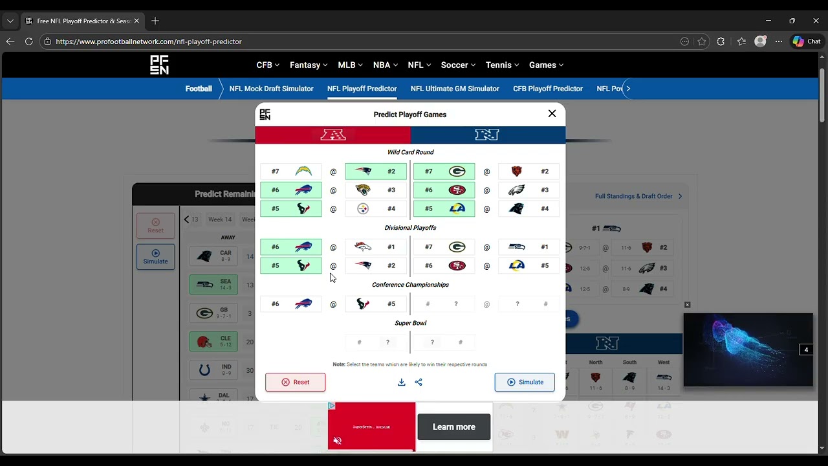This screenshot has width=828, height=466.
Task: Select the Seahawks #1 divisional team
Action: (x=529, y=247)
